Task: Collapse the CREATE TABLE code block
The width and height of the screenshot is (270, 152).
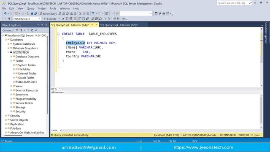Action: click(x=59, y=34)
